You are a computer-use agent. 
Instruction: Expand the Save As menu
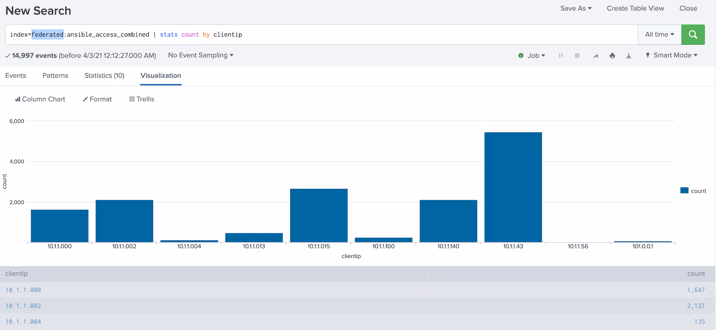click(x=576, y=8)
